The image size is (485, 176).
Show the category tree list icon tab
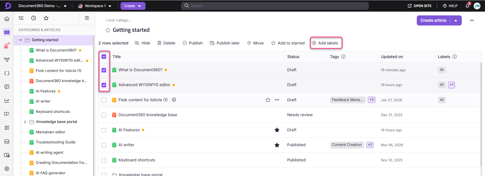pos(21,18)
